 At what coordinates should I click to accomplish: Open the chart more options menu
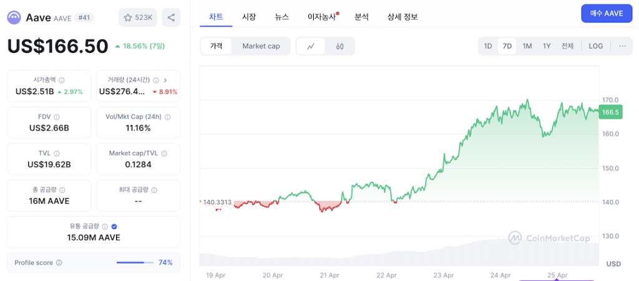(622, 46)
